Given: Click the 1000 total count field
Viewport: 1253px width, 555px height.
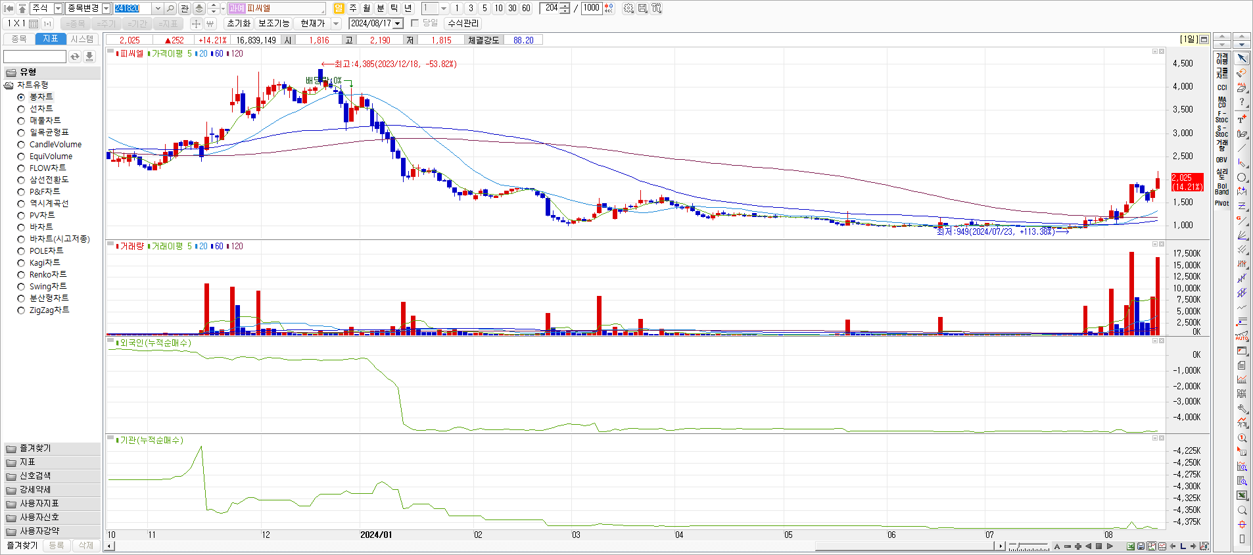Looking at the screenshot, I should [x=591, y=9].
